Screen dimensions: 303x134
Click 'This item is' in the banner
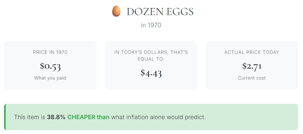click(x=30, y=117)
